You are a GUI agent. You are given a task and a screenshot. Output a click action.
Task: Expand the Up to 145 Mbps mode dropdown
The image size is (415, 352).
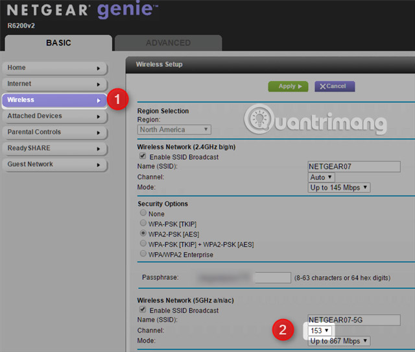pyautogui.click(x=339, y=188)
